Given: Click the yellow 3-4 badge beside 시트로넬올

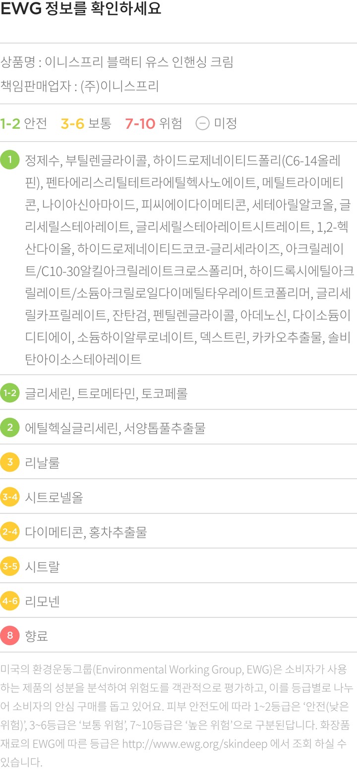Looking at the screenshot, I should [10, 497].
